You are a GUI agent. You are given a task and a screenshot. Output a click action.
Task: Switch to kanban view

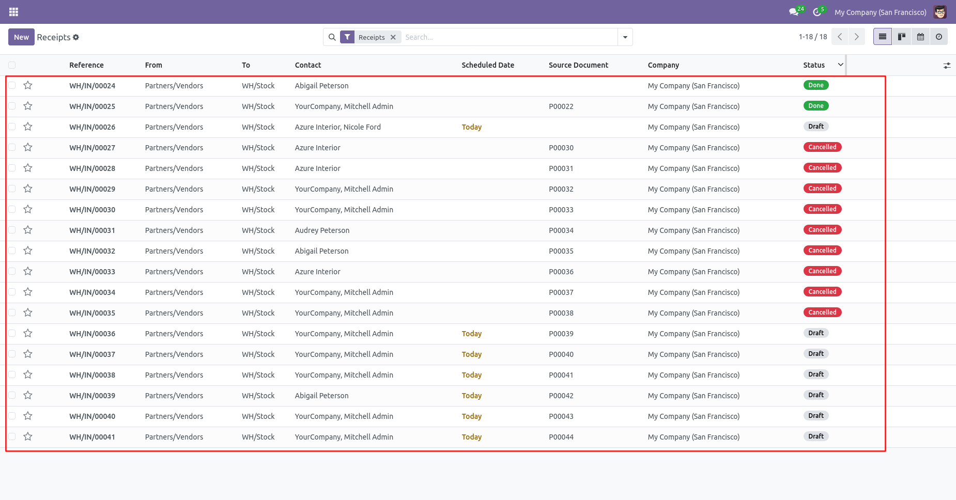coord(902,37)
